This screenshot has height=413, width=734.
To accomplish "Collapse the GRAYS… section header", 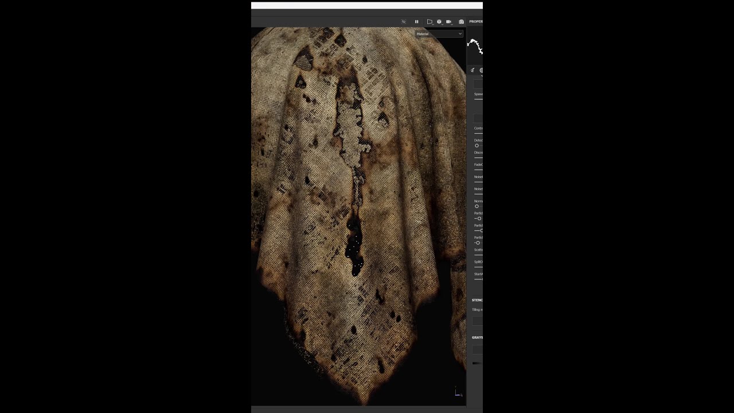I will pos(477,338).
